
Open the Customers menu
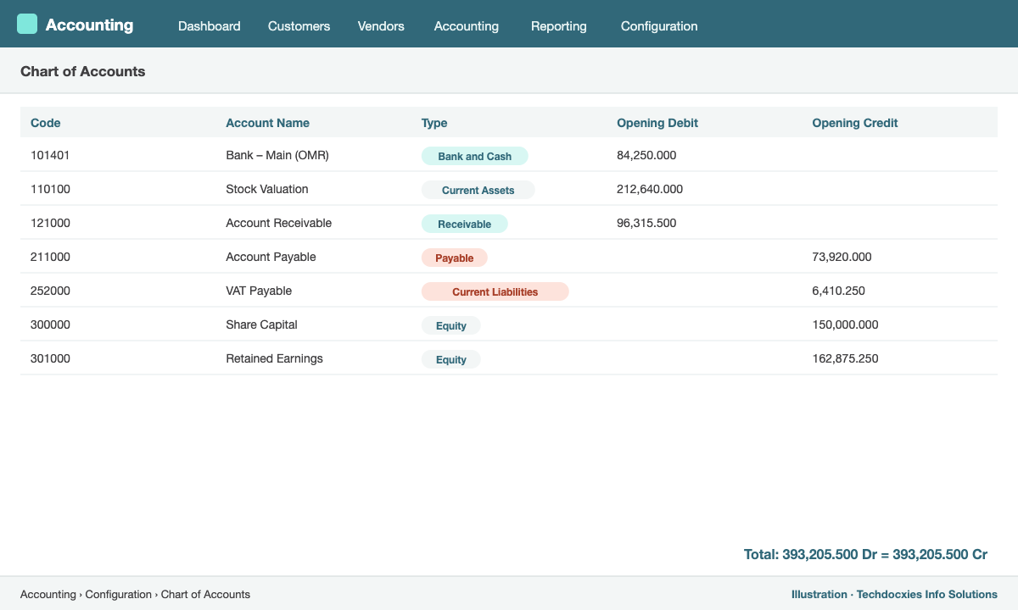click(x=299, y=26)
